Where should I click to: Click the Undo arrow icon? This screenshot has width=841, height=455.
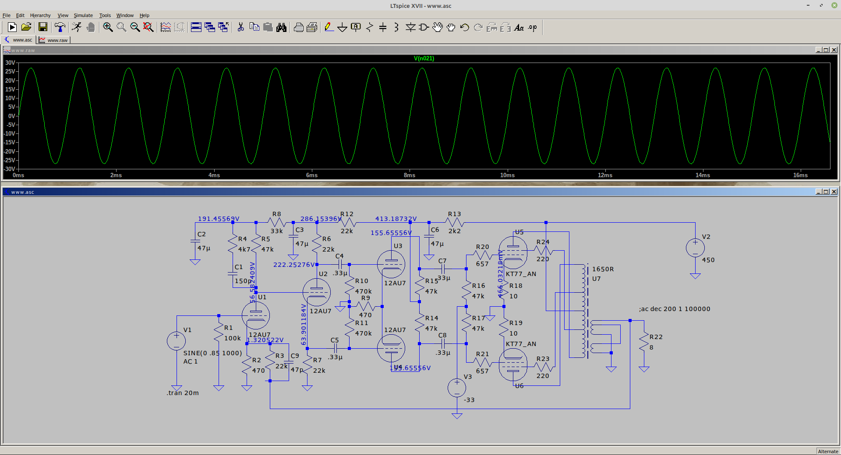(465, 27)
